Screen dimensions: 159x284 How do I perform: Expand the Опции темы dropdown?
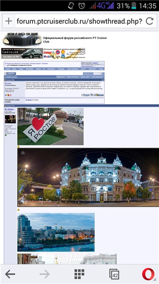coord(61,77)
